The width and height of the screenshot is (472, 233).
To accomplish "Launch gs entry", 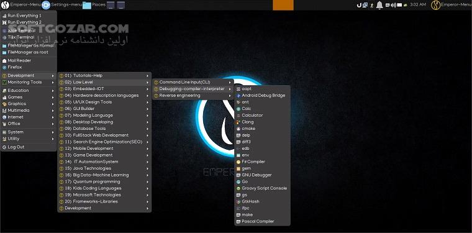I will coord(262,194).
